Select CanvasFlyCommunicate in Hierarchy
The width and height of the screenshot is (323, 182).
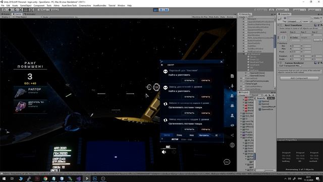pyautogui.click(x=257, y=81)
